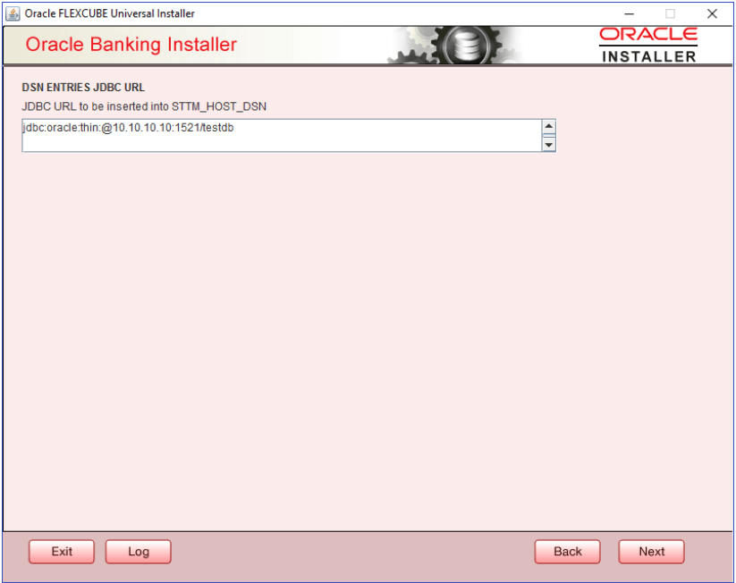736x583 pixels.
Task: Open the Log button
Action: point(138,552)
